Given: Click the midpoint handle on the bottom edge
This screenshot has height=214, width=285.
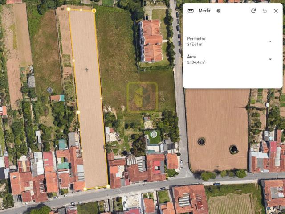Looking at the screenshot, I should click(97, 188).
